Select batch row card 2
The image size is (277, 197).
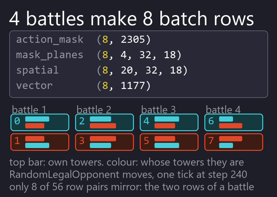104,122
